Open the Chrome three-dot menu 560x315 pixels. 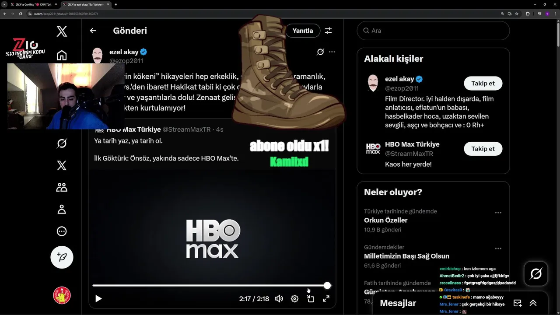[555, 14]
